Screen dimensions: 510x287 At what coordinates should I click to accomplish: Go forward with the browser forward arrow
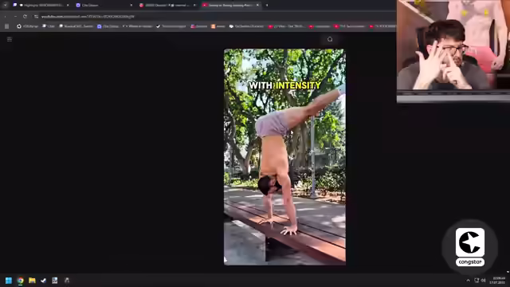15,16
